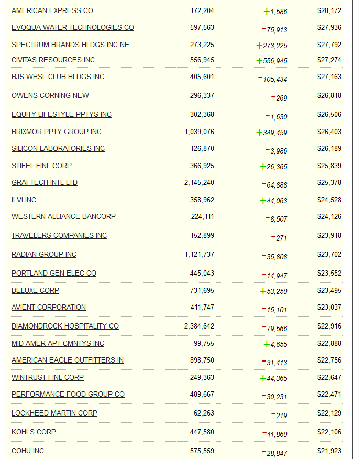Click the DELUXE CORP link

[x=35, y=291]
